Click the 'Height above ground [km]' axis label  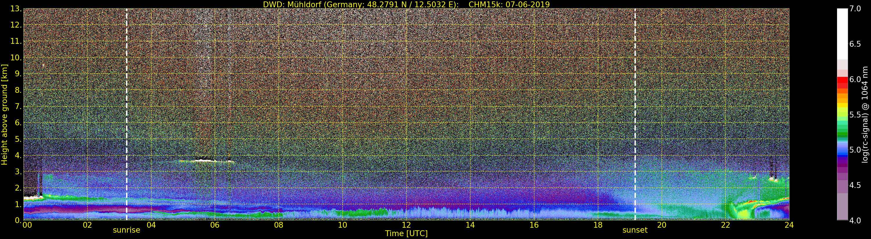[x=4, y=115]
